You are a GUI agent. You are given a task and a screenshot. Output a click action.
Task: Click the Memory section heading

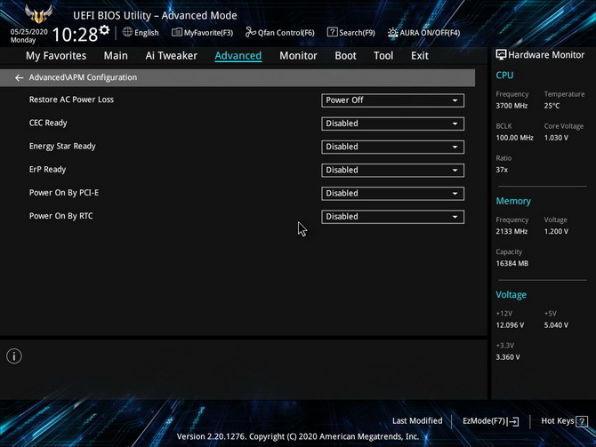point(513,201)
